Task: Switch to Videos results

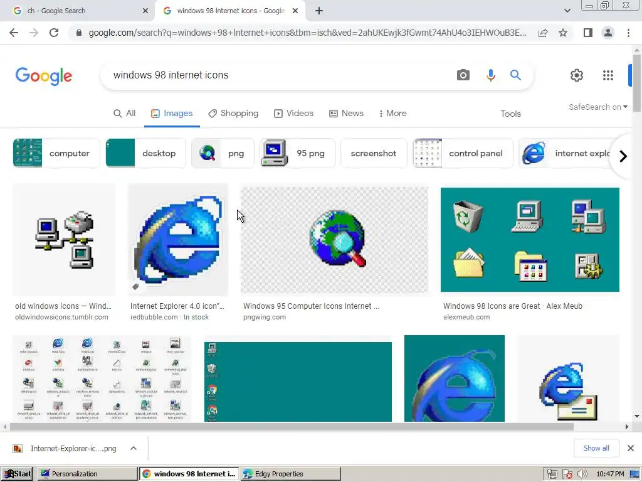Action: [x=293, y=113]
